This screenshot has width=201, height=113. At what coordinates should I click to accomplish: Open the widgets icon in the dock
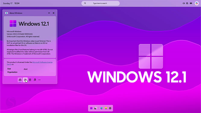(x=95, y=108)
